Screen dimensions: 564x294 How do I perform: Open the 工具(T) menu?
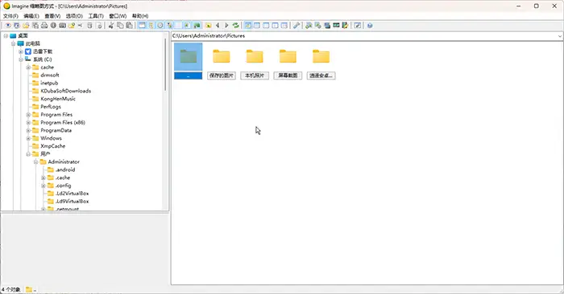[x=96, y=16]
